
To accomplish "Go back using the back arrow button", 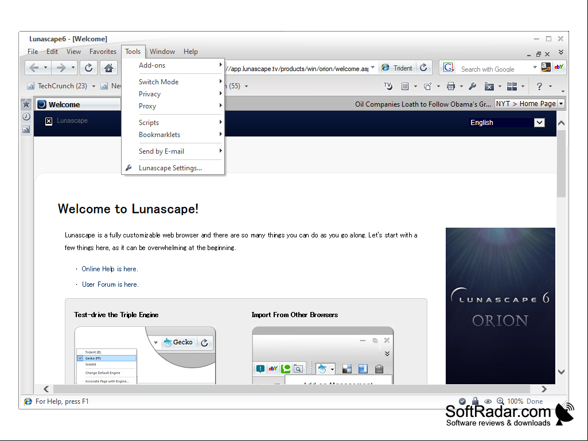I will click(34, 68).
